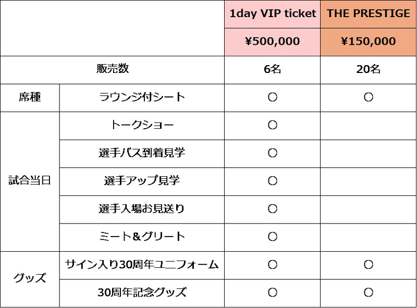The width and height of the screenshot is (417, 308).
Task: Click VIP circle mark for ラウンジ付シート
Action: (272, 97)
